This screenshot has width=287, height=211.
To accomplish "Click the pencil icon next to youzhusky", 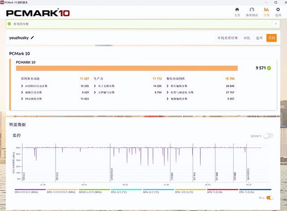I will coord(32,38).
